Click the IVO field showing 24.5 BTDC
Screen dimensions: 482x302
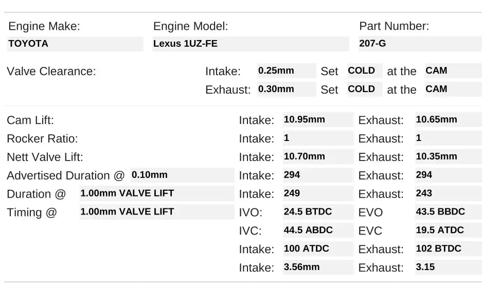(x=318, y=212)
